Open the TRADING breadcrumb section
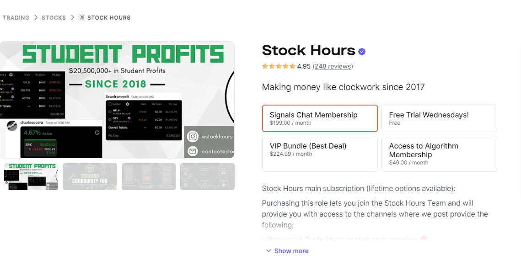 pos(16,17)
